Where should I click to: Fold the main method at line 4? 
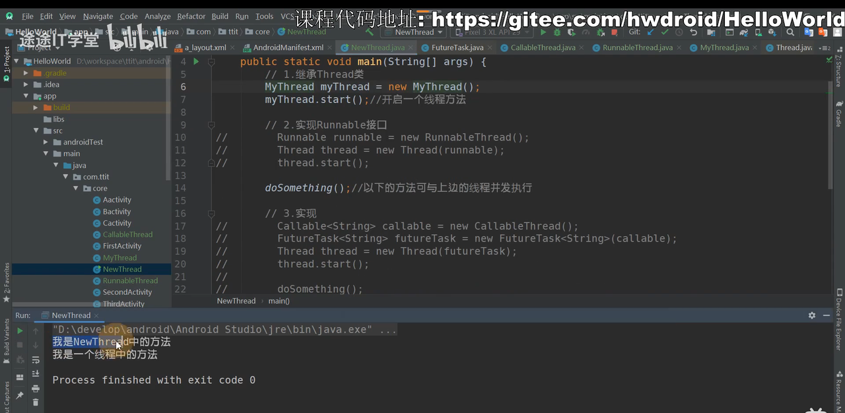click(211, 61)
